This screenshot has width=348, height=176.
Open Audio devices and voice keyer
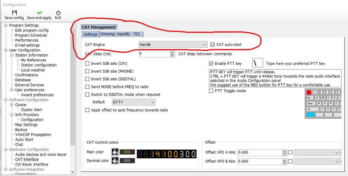(x=41, y=155)
